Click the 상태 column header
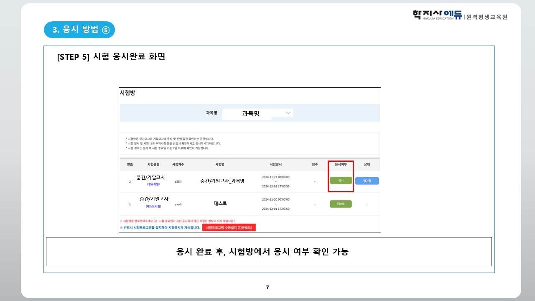535x301 pixels. click(x=367, y=165)
